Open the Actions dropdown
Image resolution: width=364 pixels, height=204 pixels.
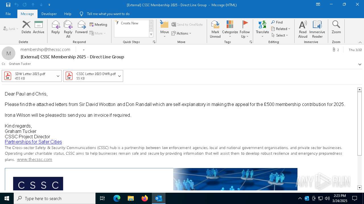[x=181, y=33]
